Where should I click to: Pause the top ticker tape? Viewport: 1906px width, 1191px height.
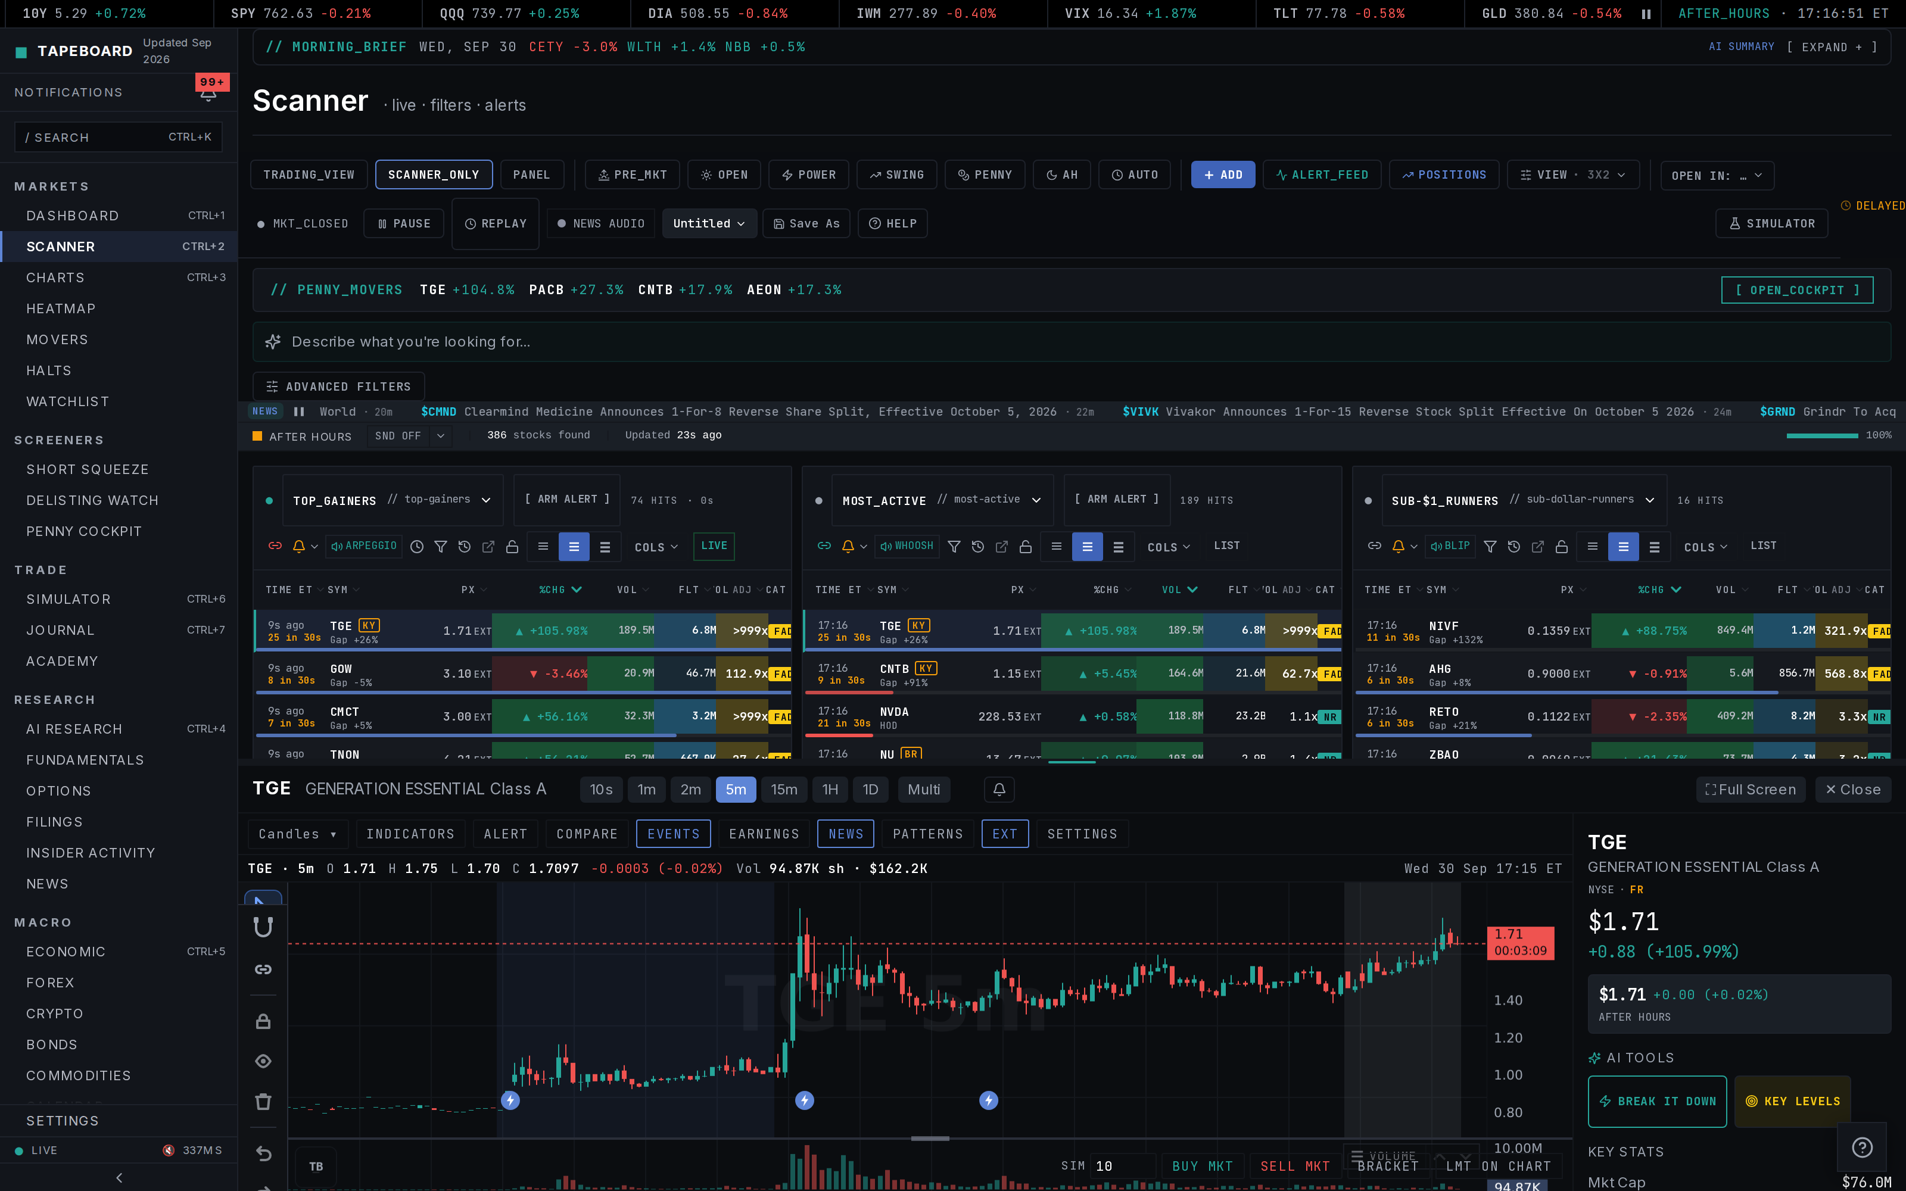tap(1646, 13)
